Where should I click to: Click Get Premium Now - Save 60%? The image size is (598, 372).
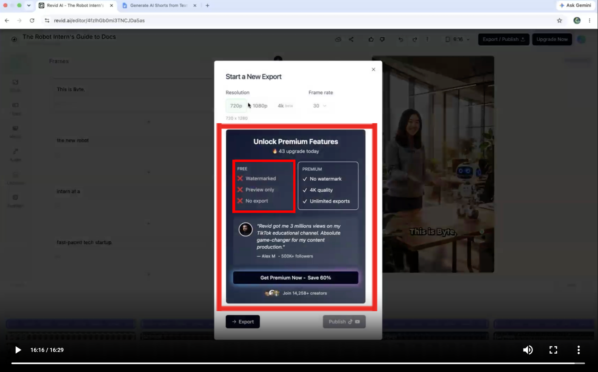[296, 278]
